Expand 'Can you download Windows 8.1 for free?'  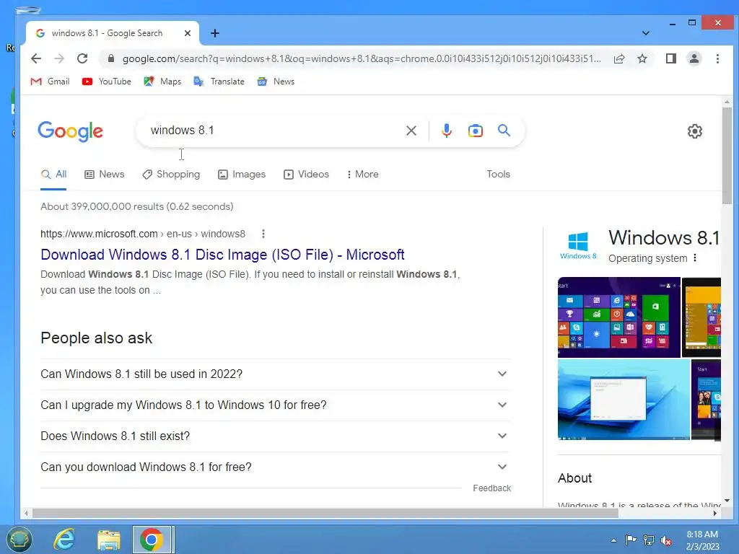276,467
